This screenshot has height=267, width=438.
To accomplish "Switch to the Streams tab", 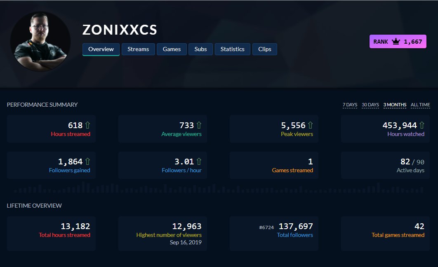I will coord(138,49).
